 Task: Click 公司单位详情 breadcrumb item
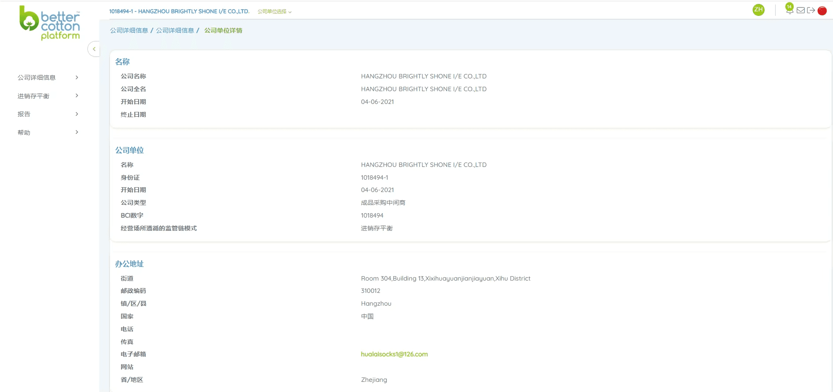223,30
